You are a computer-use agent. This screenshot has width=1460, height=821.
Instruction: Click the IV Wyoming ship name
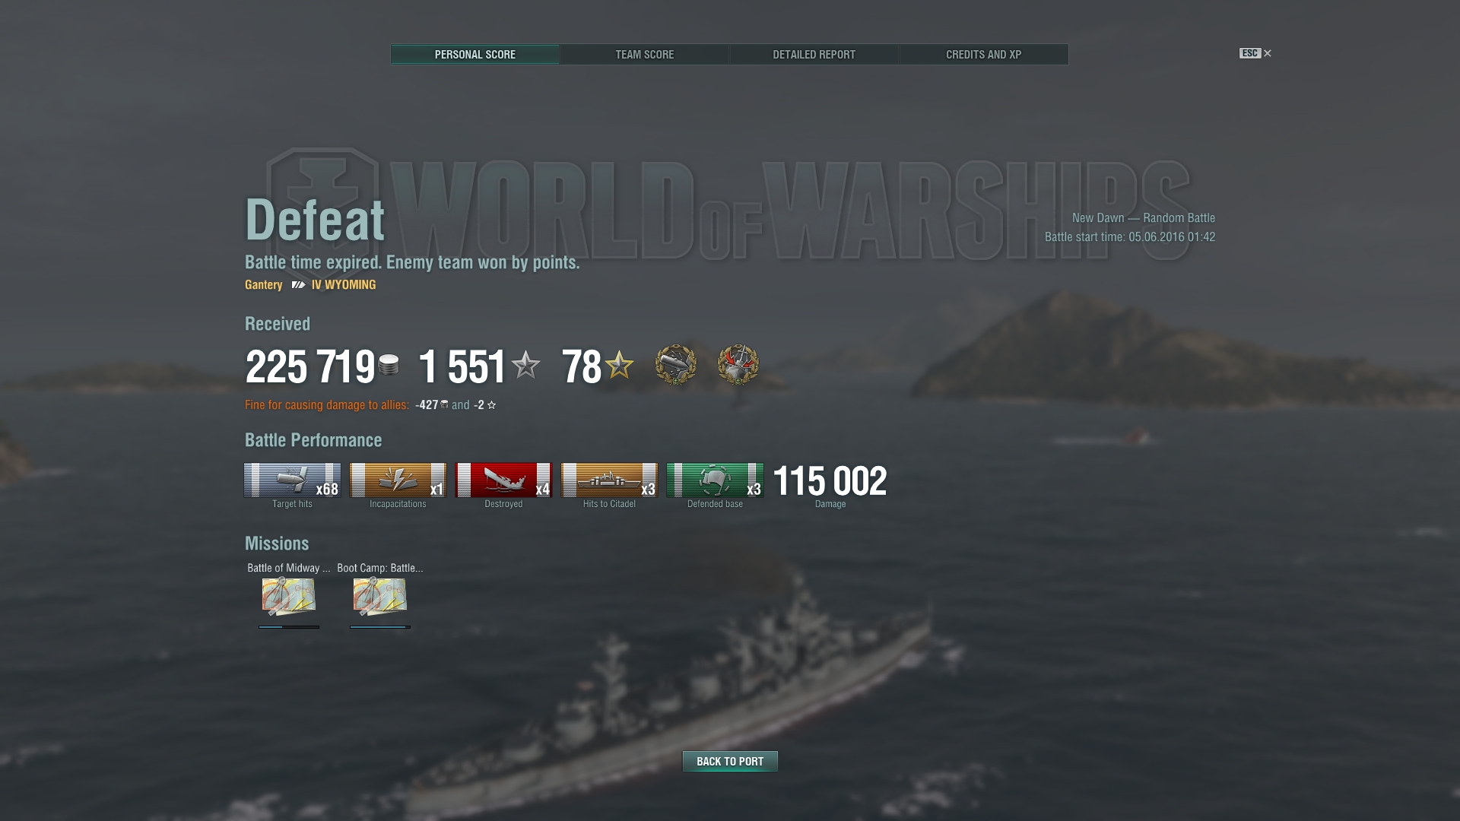click(x=344, y=284)
